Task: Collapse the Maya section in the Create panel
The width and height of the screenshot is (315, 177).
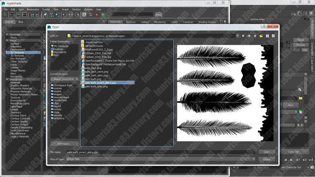Action: (7, 41)
